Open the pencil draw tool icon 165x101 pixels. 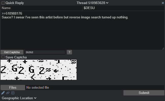3,93
